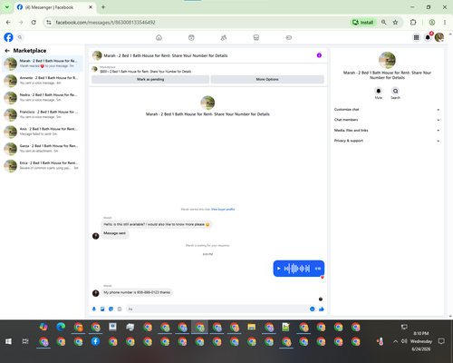Screen dimensions: 453x363
Task: Open the Marketplace nav icon
Action: (256, 37)
